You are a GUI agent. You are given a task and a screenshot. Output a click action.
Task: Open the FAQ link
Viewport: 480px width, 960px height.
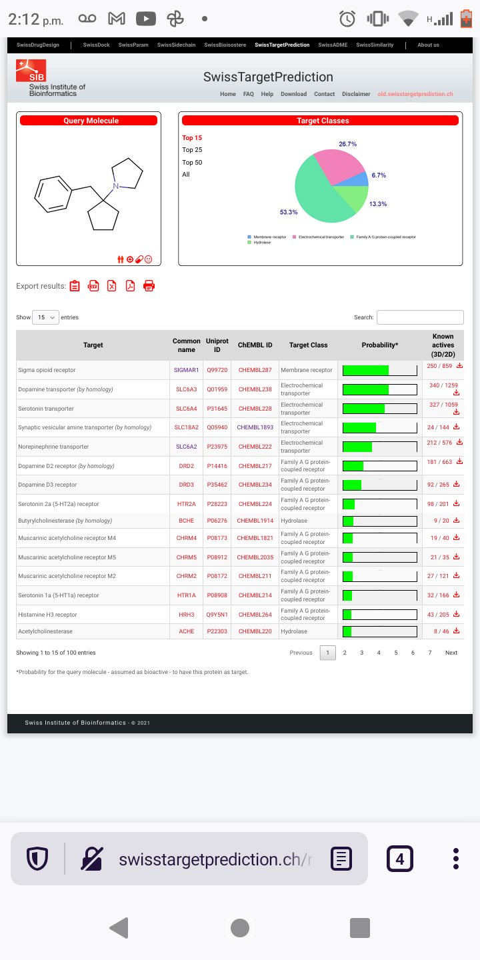pos(249,94)
